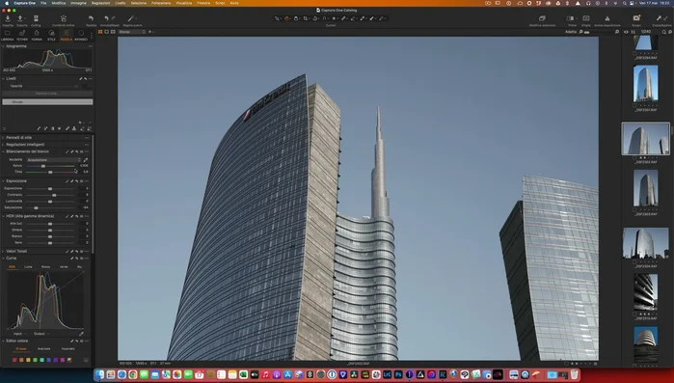This screenshot has height=383, width=674.
Task: Expand the Valori Tonali panel
Action: point(4,251)
